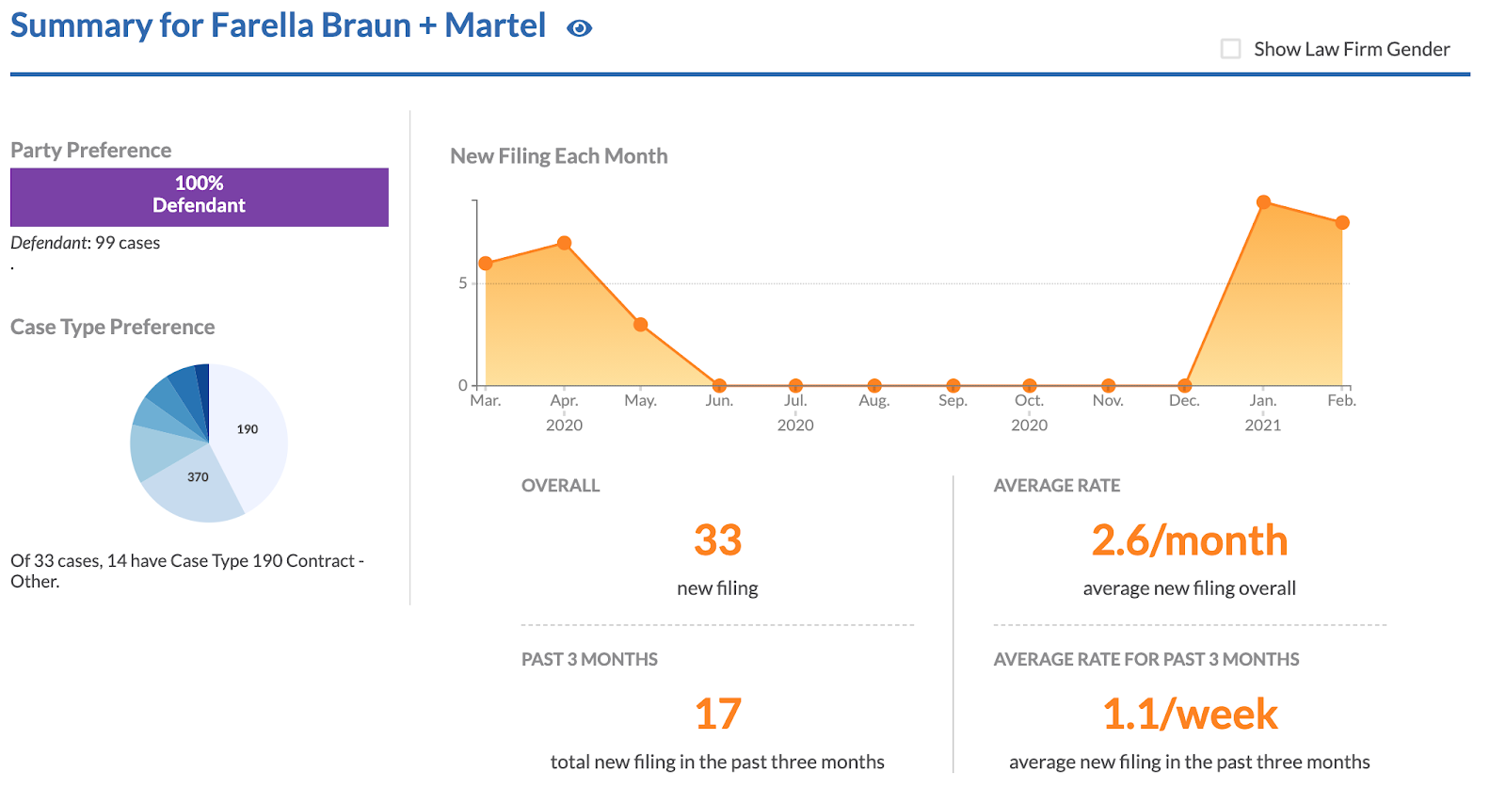Image resolution: width=1506 pixels, height=804 pixels.
Task: Click the 'Party Preference' heading
Action: (91, 151)
